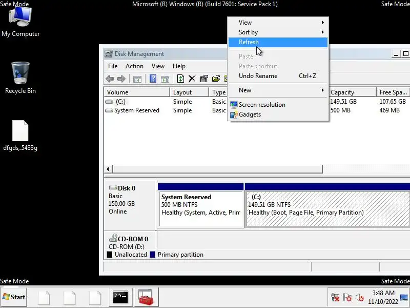Choose Undo Rename from context menu
The height and width of the screenshot is (308, 410).
(278, 76)
